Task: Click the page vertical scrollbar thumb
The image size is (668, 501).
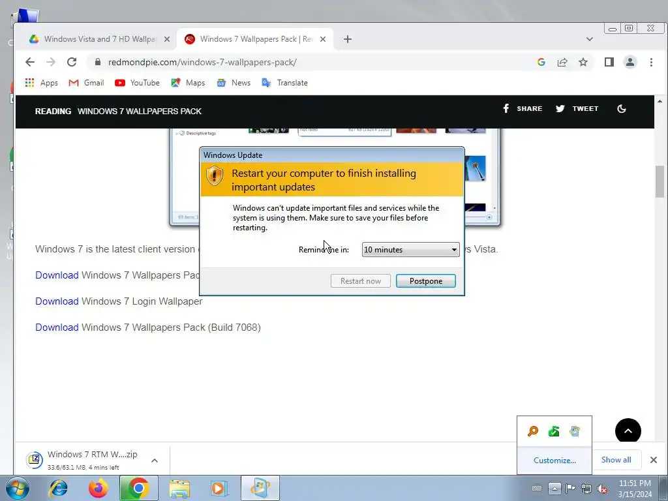Action: coord(660,181)
